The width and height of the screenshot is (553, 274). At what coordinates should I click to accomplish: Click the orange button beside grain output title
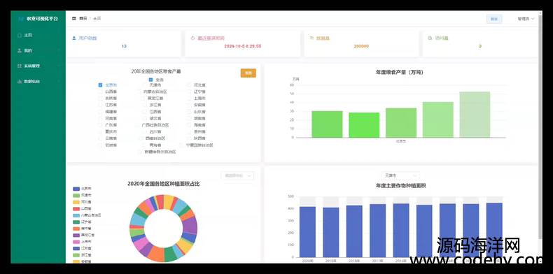pyautogui.click(x=248, y=73)
